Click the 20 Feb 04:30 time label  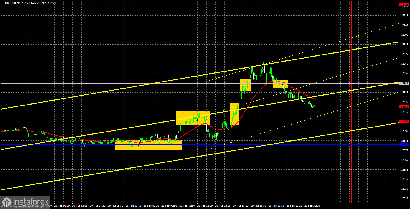pyautogui.click(x=97, y=206)
